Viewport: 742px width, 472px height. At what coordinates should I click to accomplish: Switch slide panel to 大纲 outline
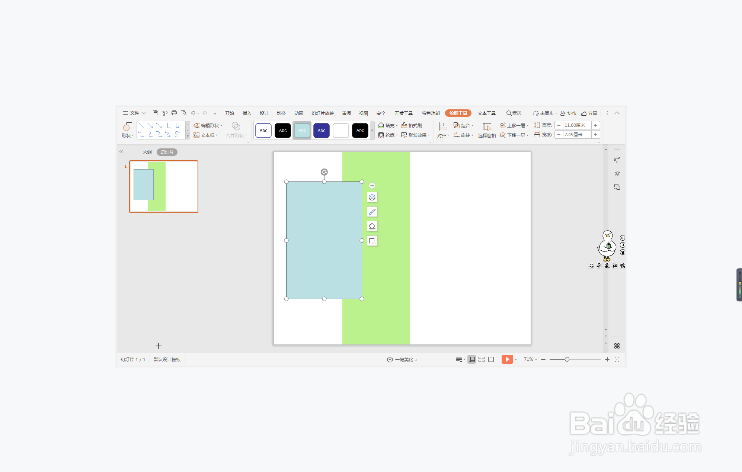147,152
